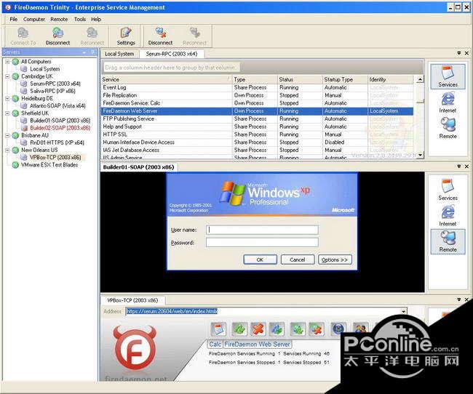
Task: Click All Computers globe icon in tree
Action: (15, 62)
